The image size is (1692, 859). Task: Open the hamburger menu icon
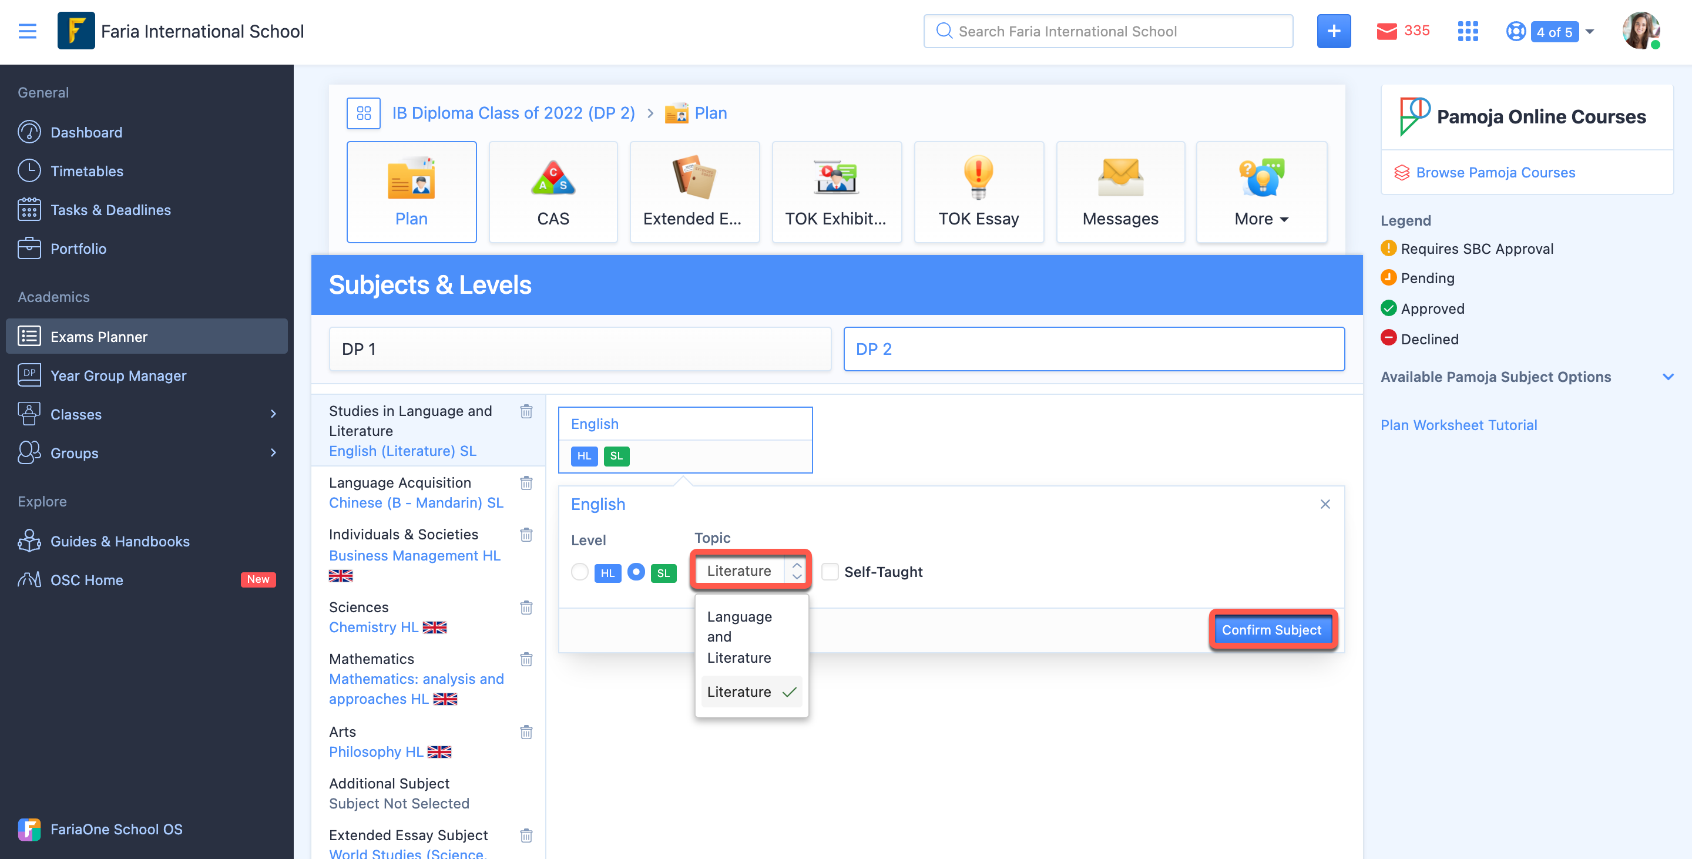click(27, 31)
